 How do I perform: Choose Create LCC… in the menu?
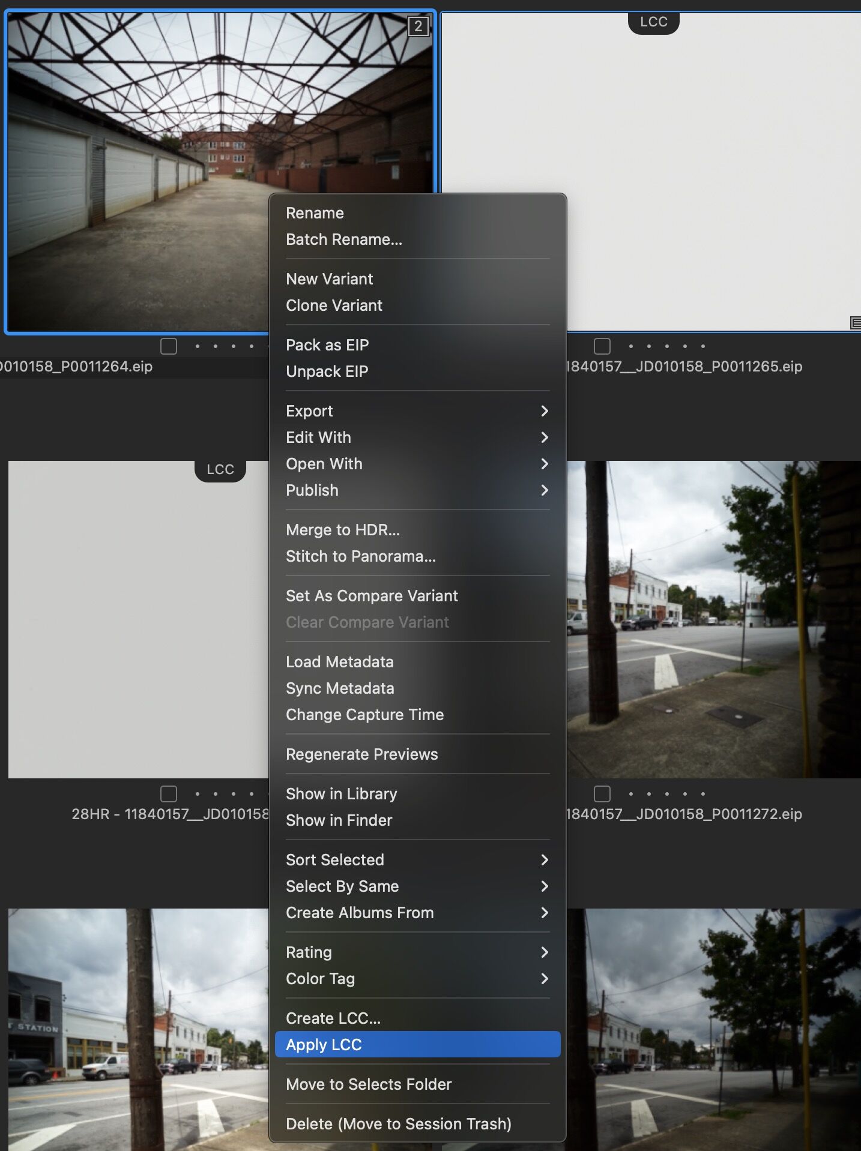tap(418, 1018)
